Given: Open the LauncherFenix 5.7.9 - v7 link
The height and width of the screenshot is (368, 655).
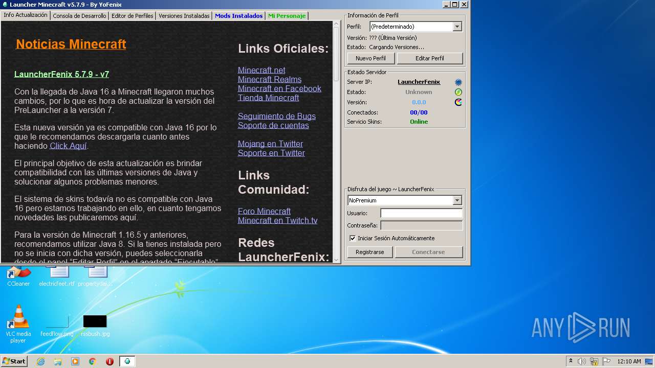Looking at the screenshot, I should [x=61, y=74].
